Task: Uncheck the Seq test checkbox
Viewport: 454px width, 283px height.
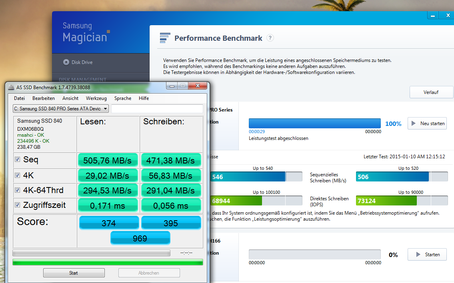Action: [17, 159]
